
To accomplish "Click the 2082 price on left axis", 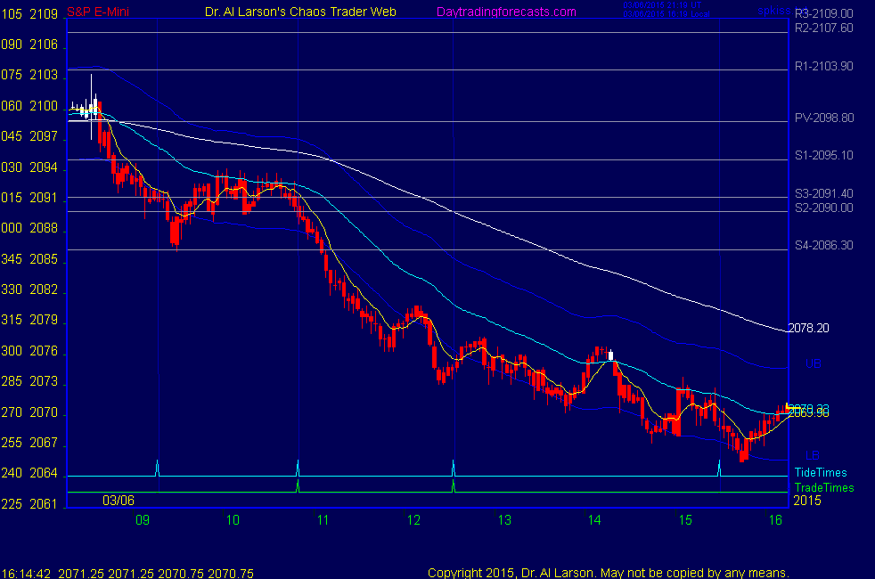I will (44, 289).
